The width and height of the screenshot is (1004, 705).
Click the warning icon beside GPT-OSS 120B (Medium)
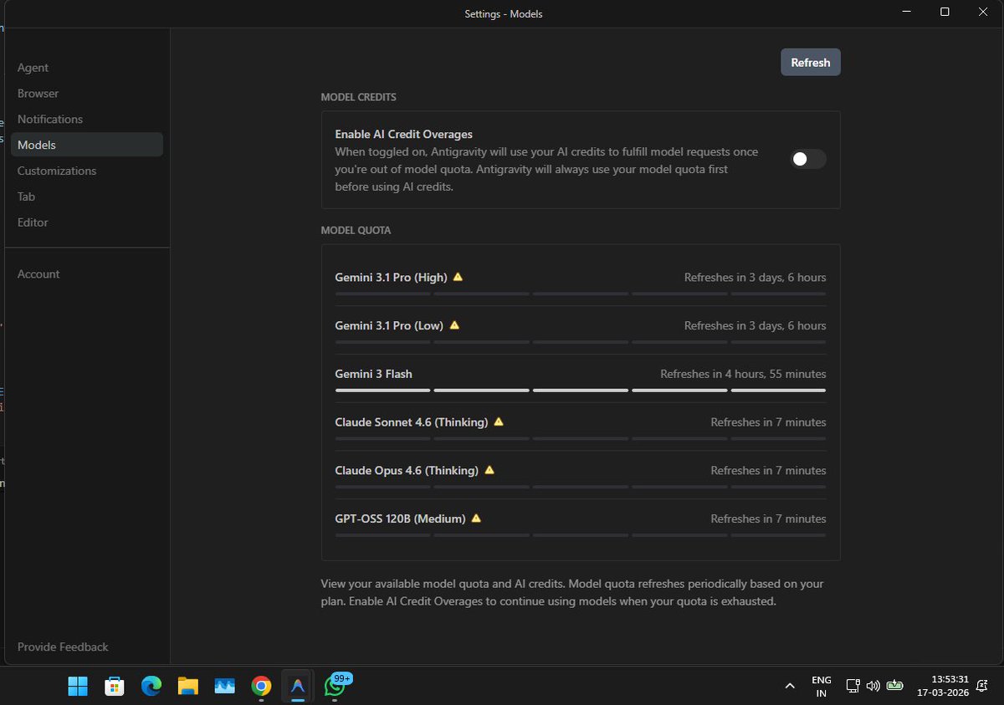pyautogui.click(x=476, y=519)
